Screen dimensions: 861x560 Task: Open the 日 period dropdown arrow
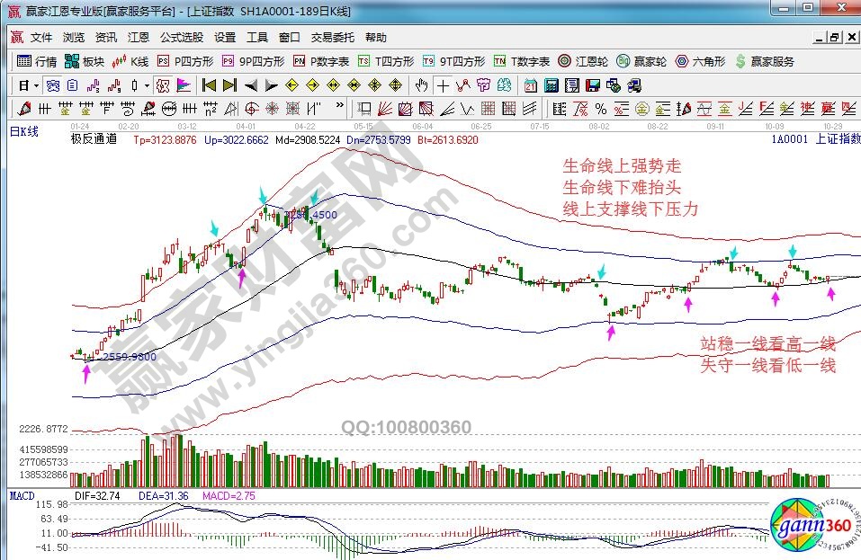coord(36,86)
